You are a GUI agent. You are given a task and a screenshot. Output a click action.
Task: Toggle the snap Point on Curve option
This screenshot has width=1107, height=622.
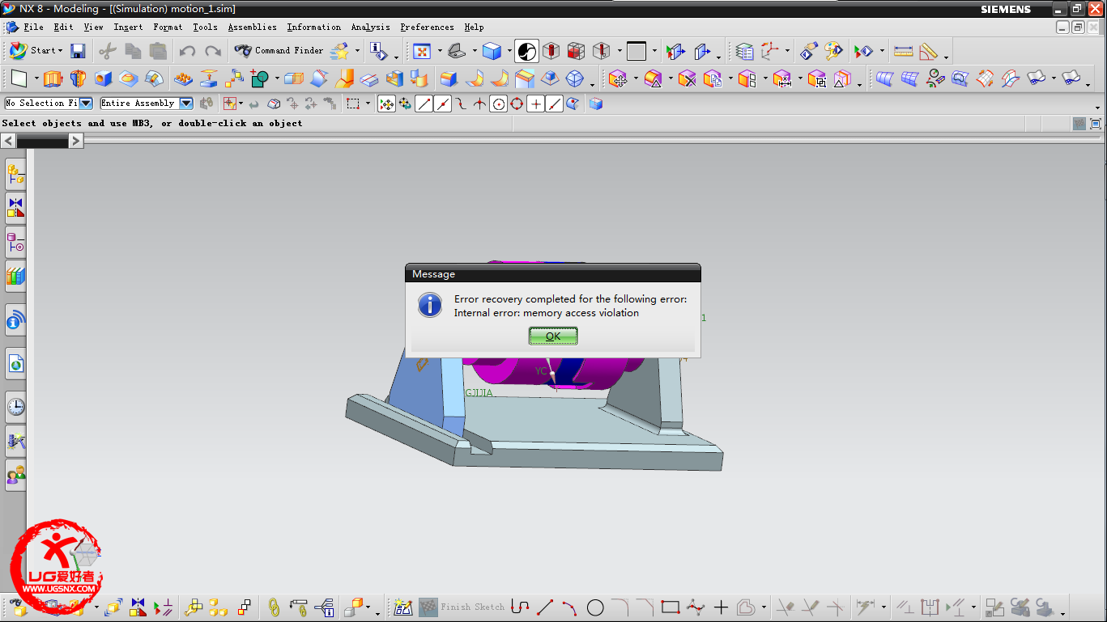click(554, 104)
